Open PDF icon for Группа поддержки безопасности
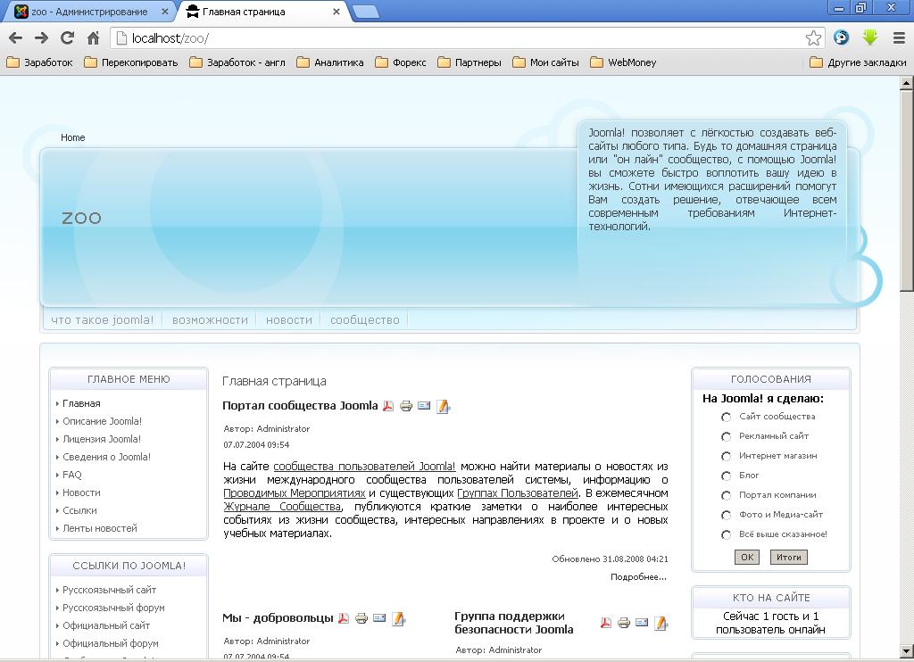Viewport: 914px width, 662px height. pos(606,623)
